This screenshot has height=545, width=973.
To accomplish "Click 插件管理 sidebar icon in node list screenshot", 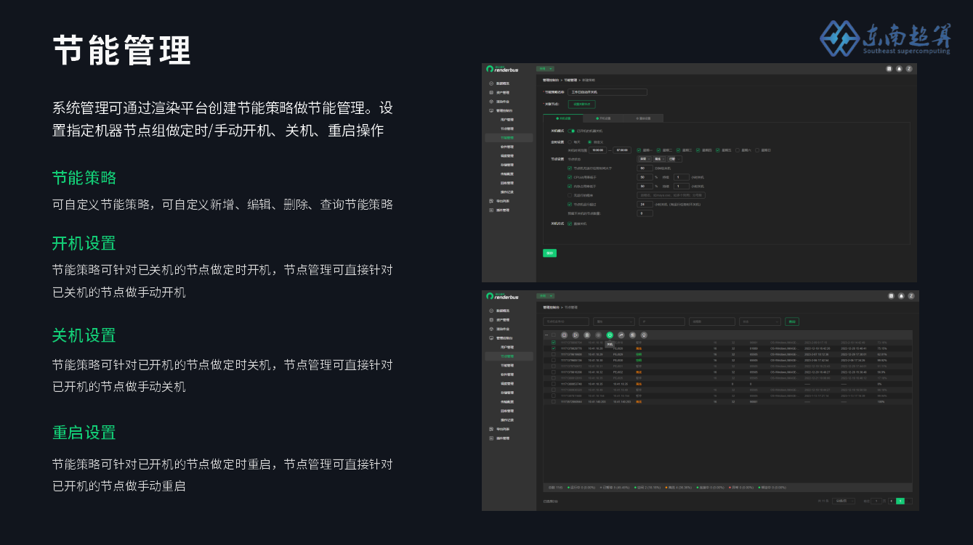I will [x=491, y=438].
